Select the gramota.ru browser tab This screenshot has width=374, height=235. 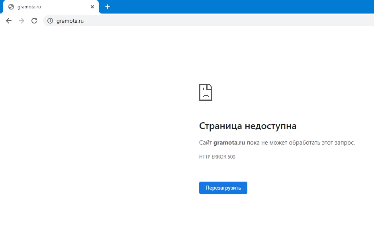coord(51,7)
